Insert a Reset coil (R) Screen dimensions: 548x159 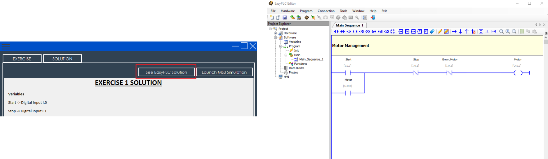click(x=368, y=31)
